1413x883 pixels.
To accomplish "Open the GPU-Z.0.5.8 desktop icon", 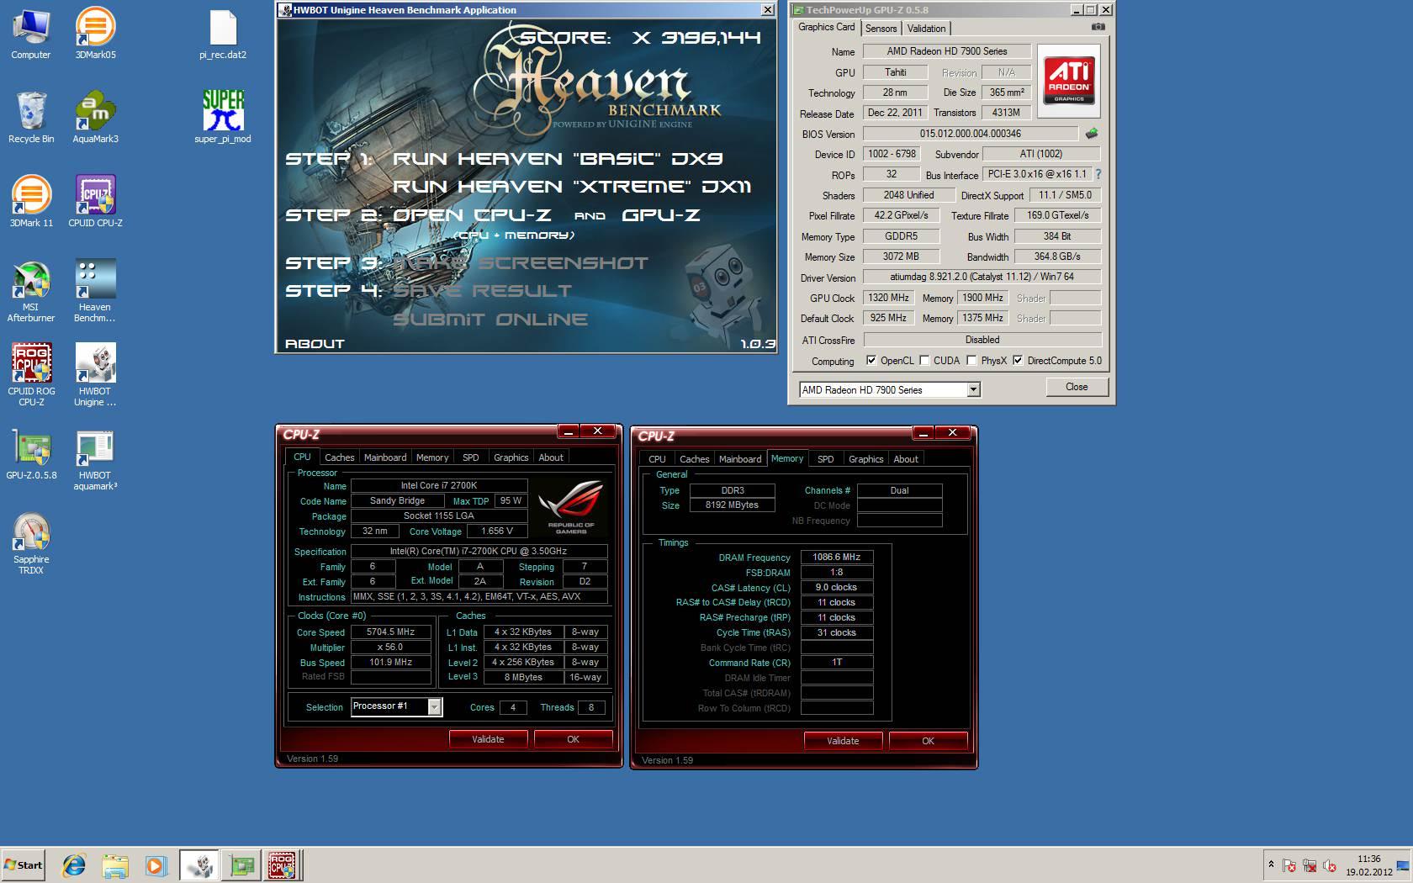I will pyautogui.click(x=31, y=454).
